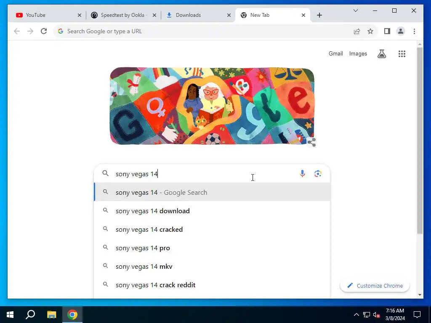Share this page icon in address bar
The image size is (431, 323).
(x=357, y=31)
